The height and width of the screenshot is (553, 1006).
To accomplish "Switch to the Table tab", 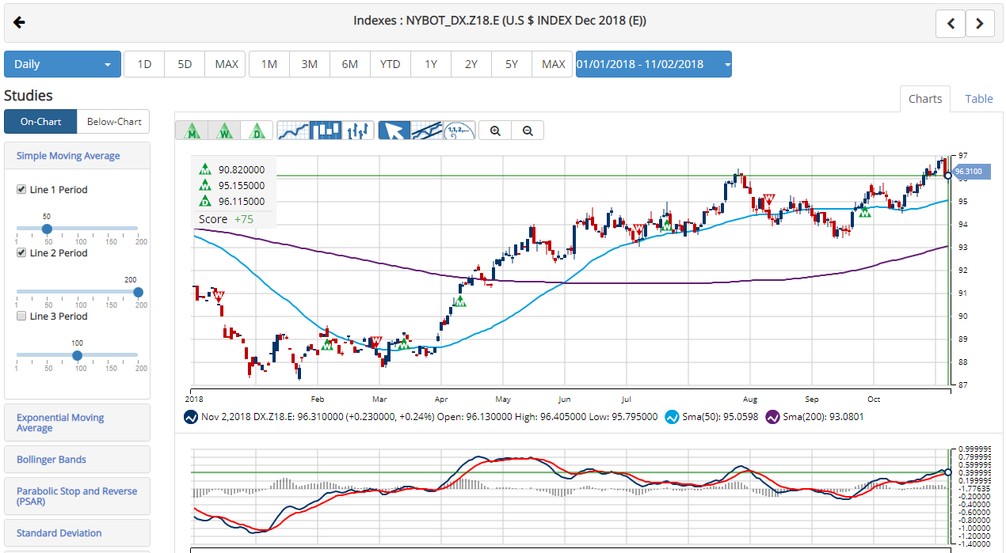I will tap(978, 98).
